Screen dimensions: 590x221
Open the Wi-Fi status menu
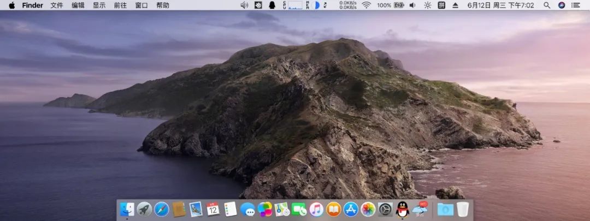366,5
